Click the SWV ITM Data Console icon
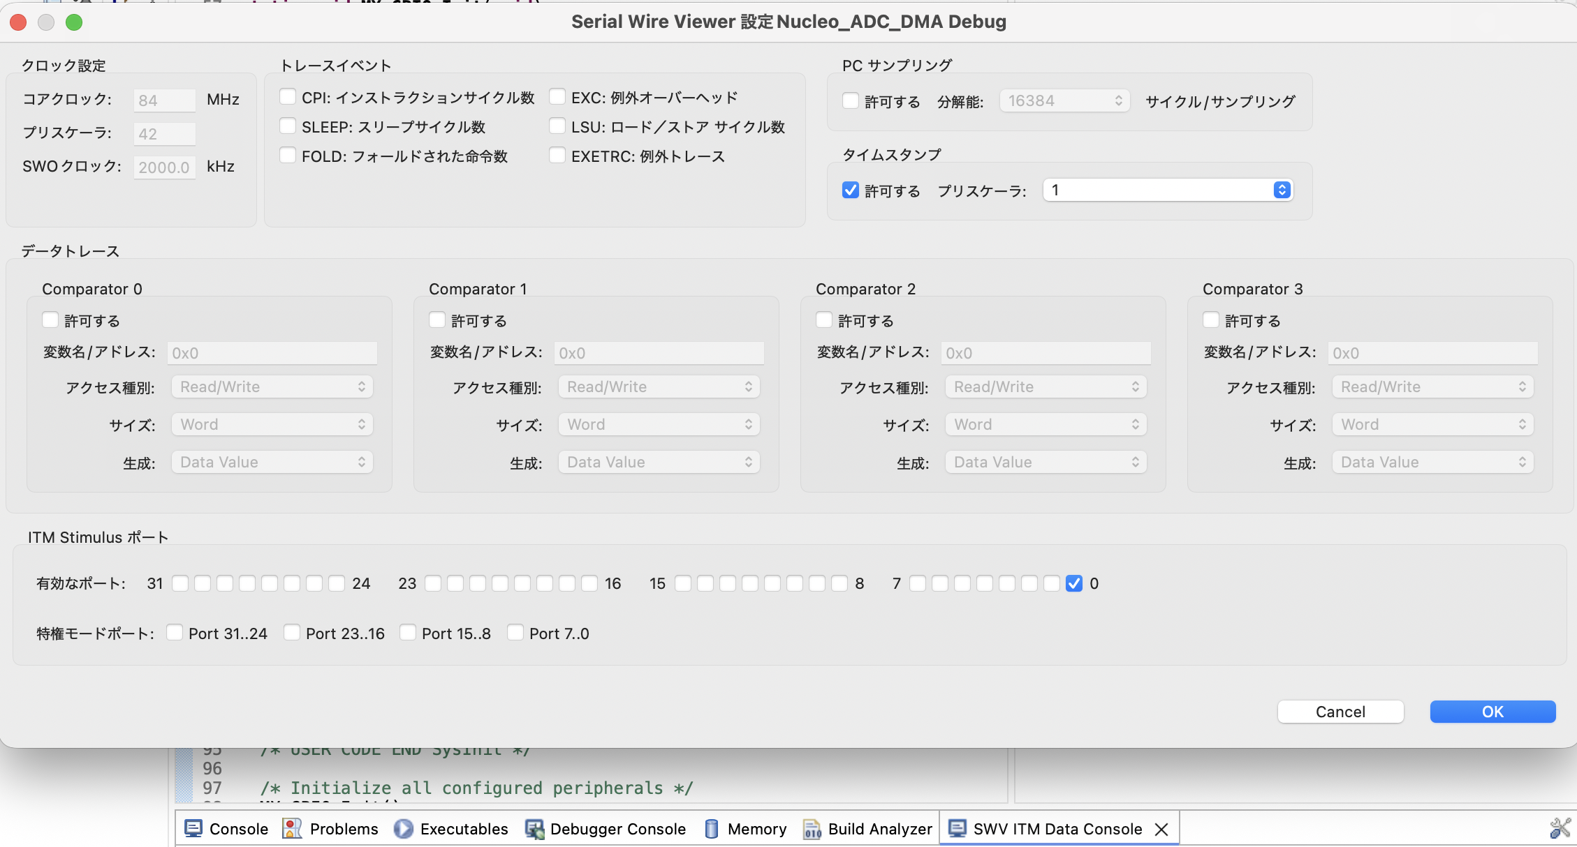The height and width of the screenshot is (847, 1577). click(958, 828)
